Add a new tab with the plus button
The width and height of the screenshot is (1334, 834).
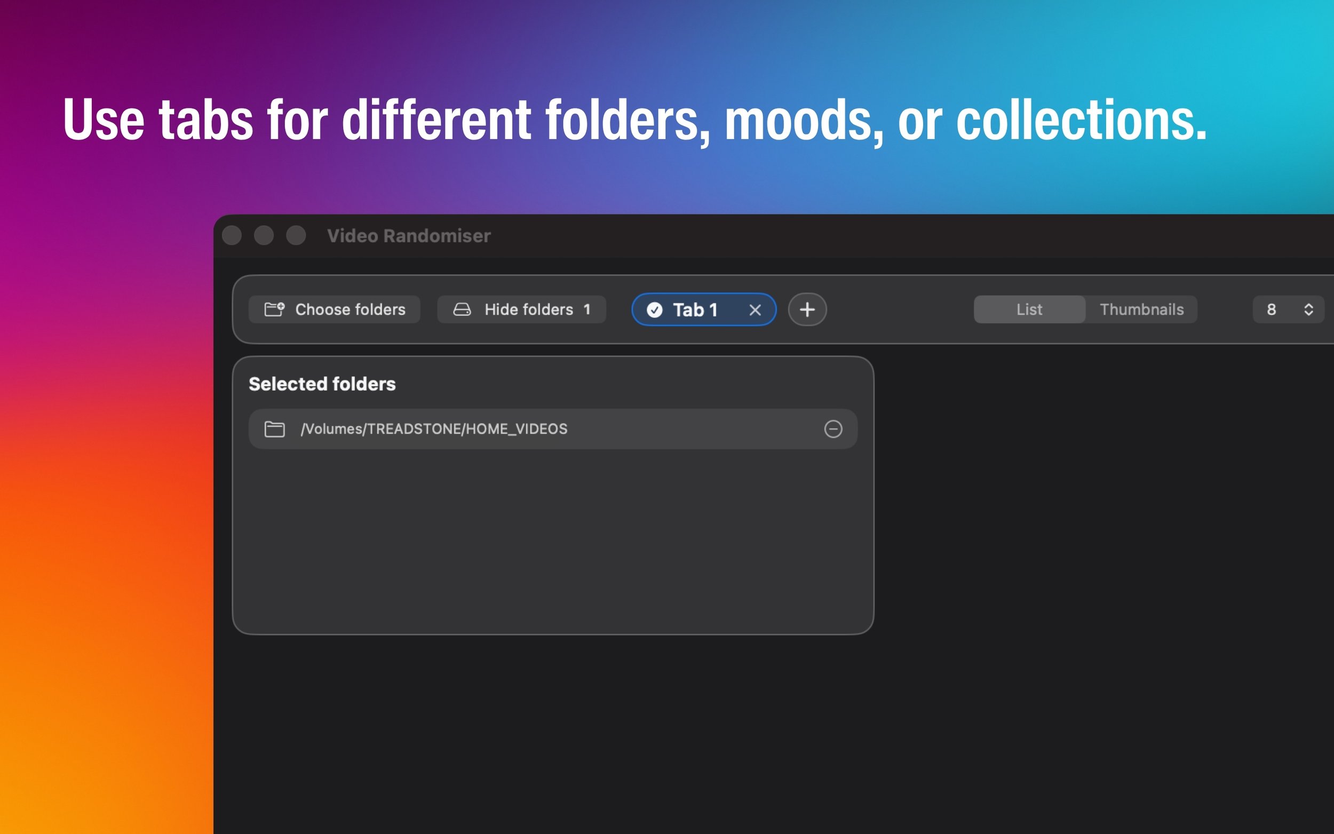pos(807,309)
